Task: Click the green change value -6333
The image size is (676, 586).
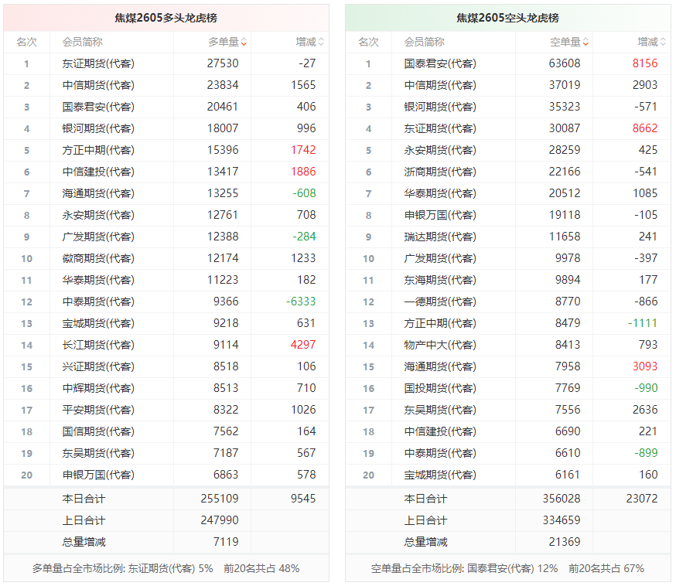Action: click(x=301, y=302)
